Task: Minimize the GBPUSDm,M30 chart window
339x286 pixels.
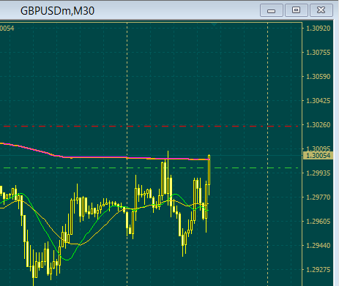Action: pos(272,10)
